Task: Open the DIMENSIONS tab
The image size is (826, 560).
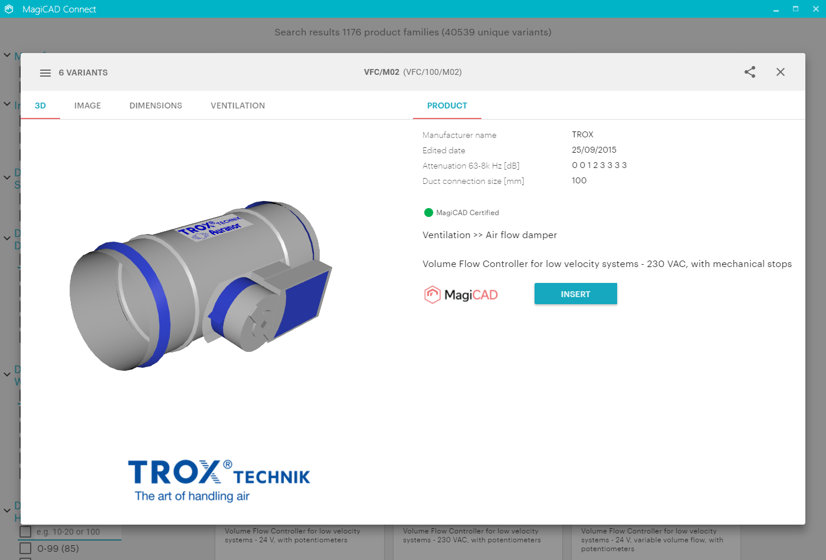Action: coord(156,106)
